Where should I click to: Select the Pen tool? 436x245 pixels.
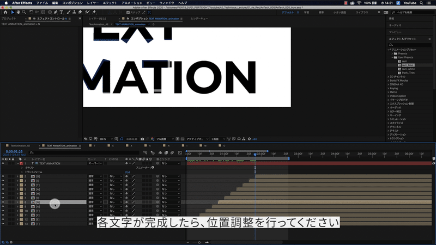tap(56, 12)
